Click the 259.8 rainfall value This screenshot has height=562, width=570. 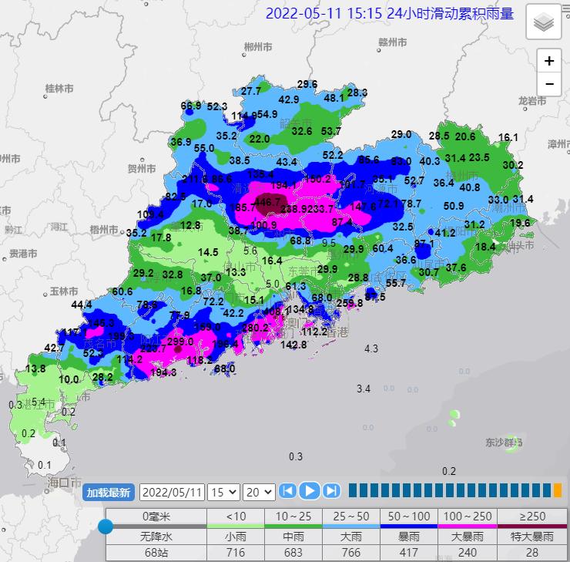pyautogui.click(x=350, y=303)
